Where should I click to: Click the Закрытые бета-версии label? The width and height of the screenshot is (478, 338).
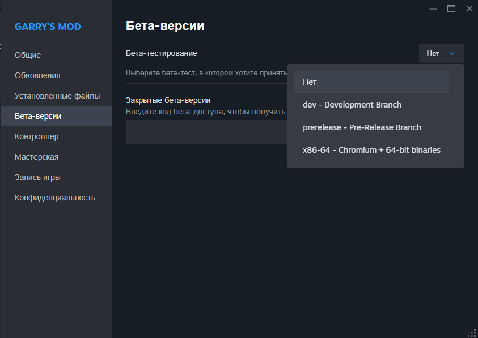[x=168, y=100]
